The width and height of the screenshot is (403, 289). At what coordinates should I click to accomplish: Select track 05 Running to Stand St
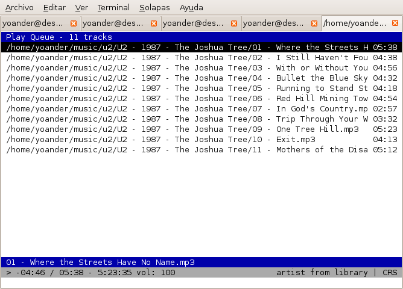(x=201, y=89)
